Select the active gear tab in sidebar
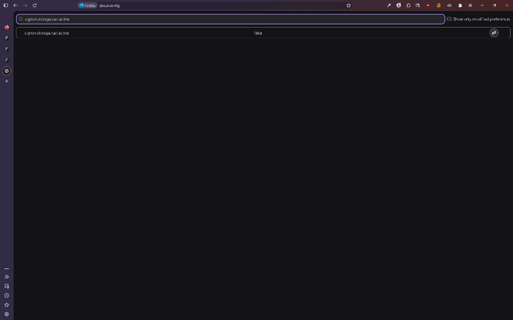 [7, 71]
